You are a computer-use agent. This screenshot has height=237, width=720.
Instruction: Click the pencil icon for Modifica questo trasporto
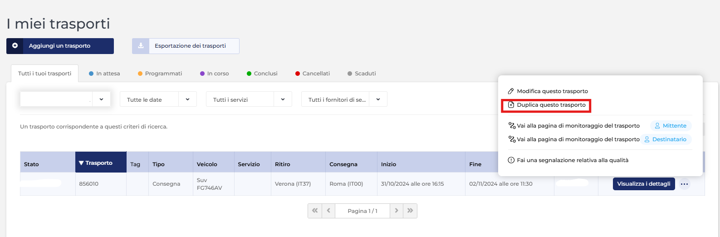pyautogui.click(x=511, y=91)
